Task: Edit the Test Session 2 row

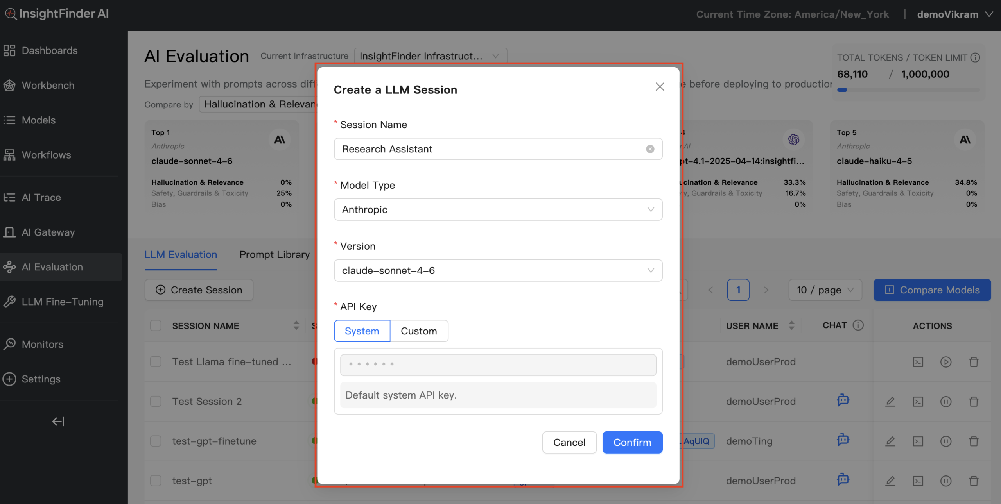Action: tap(890, 402)
